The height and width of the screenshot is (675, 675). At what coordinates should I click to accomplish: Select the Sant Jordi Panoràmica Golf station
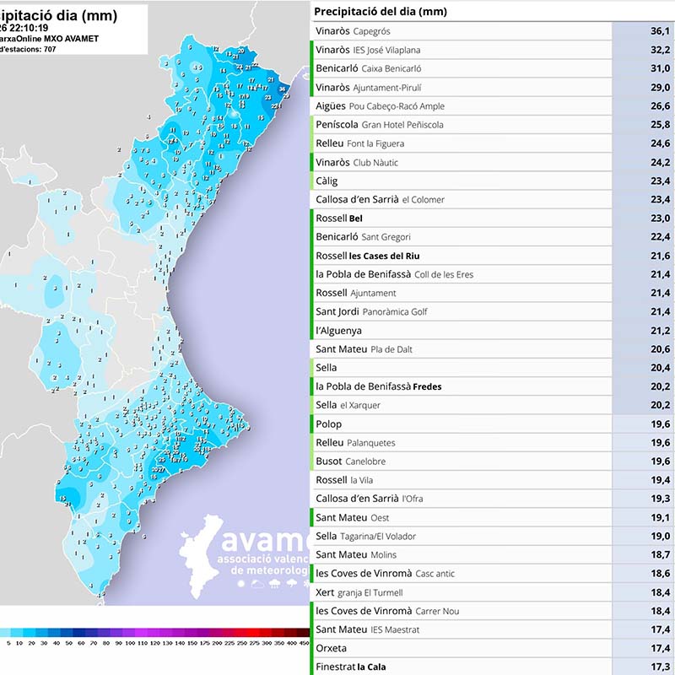(x=460, y=312)
